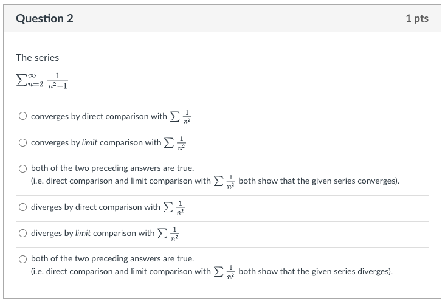Image resolution: width=445 pixels, height=301 pixels.
Task: Click the 'Question 2' heading
Action: pyautogui.click(x=44, y=18)
